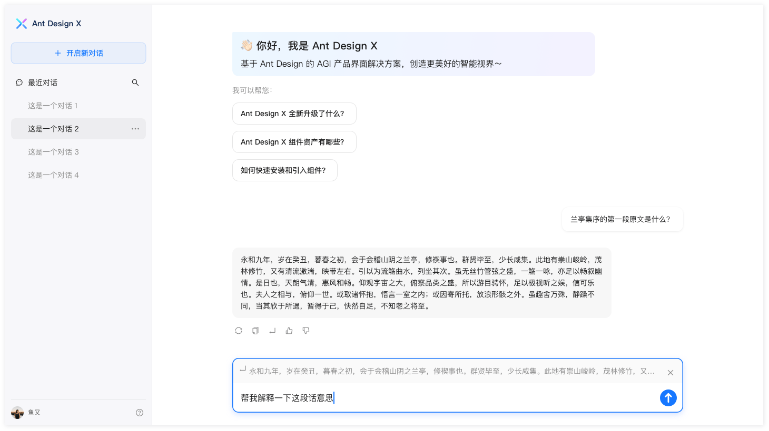Open more options for 这是一个对话 2
This screenshot has width=769, height=431.
point(135,129)
